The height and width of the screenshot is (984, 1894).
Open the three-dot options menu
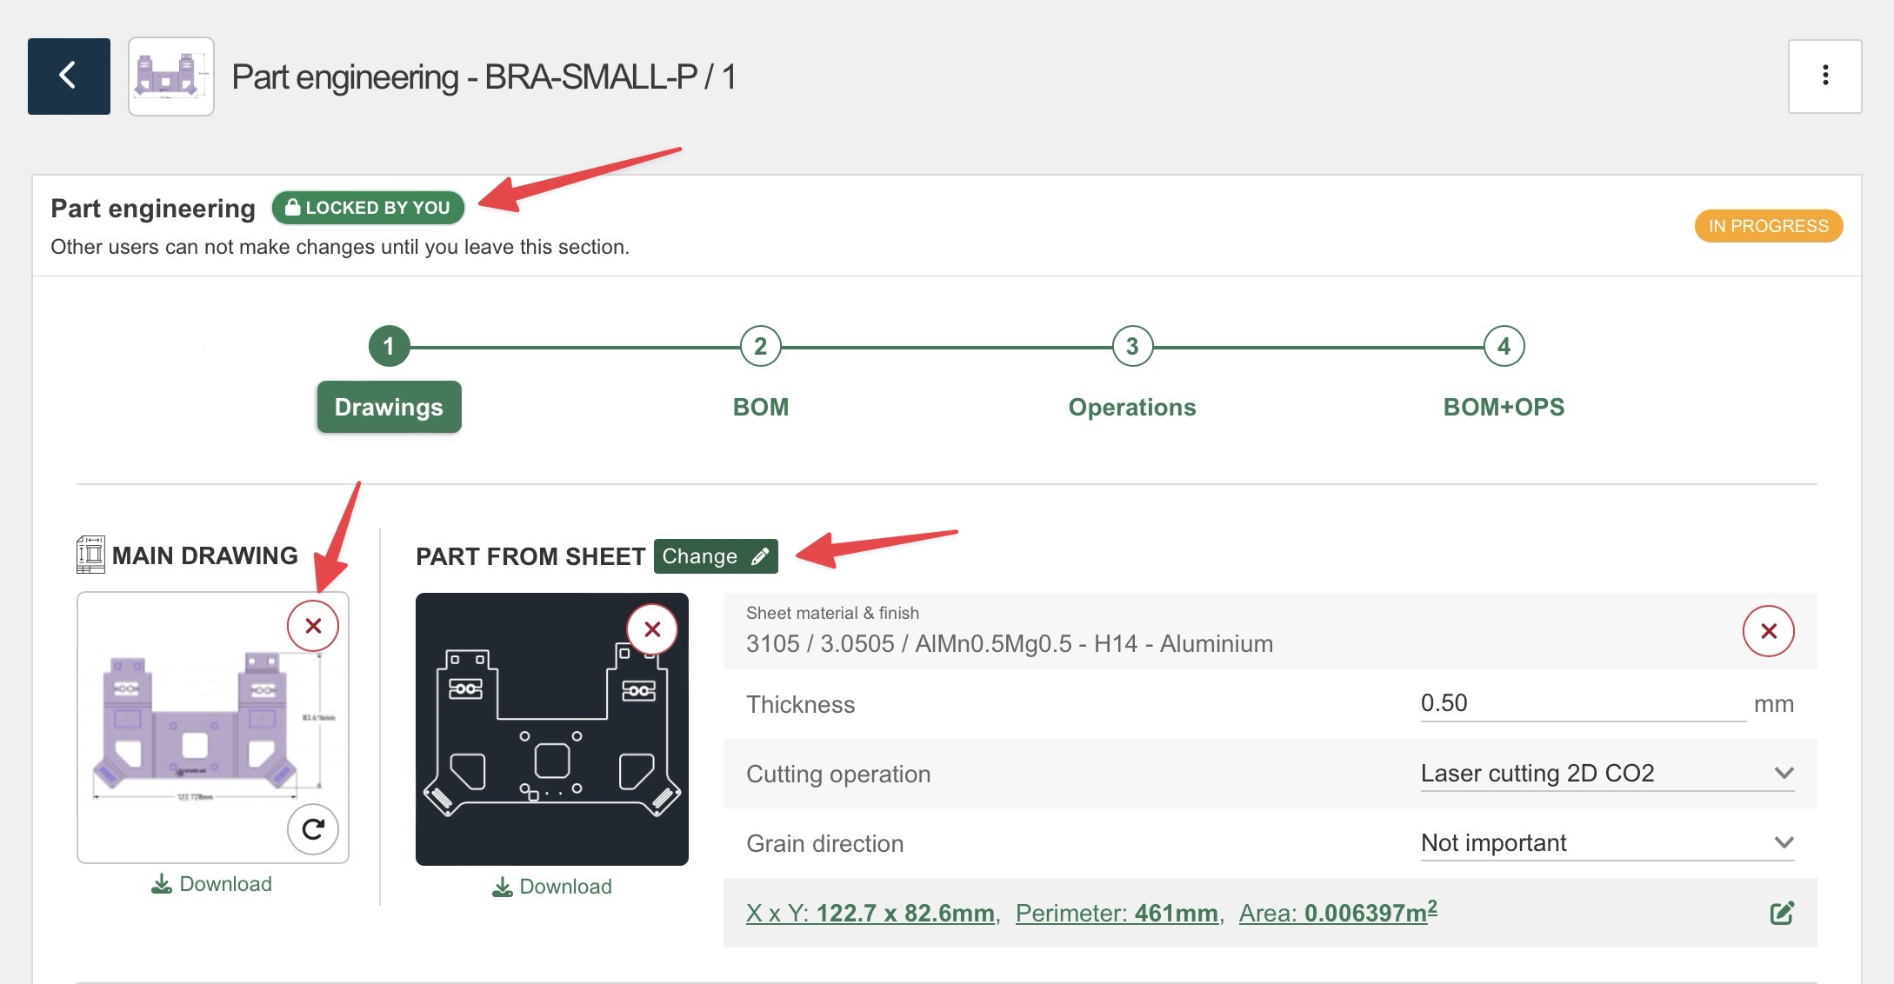[1824, 76]
